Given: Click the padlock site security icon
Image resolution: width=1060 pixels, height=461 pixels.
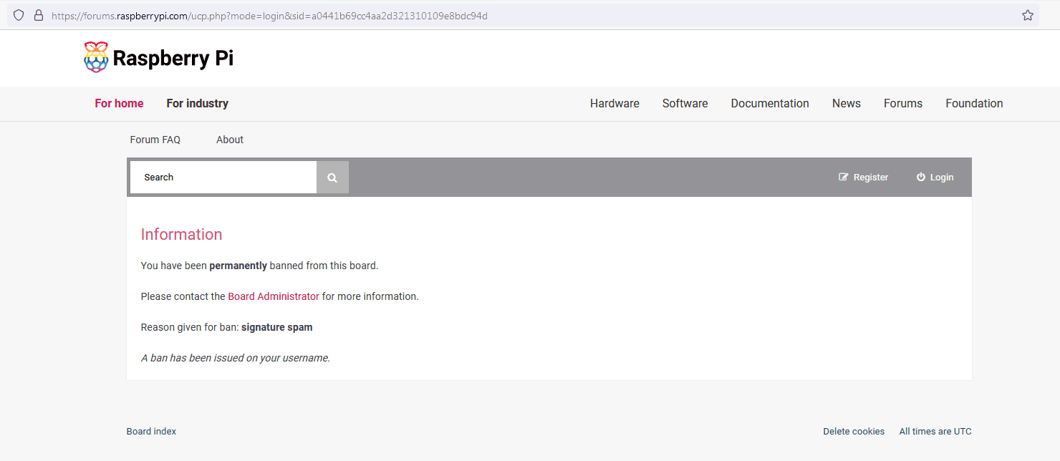Looking at the screenshot, I should [39, 15].
